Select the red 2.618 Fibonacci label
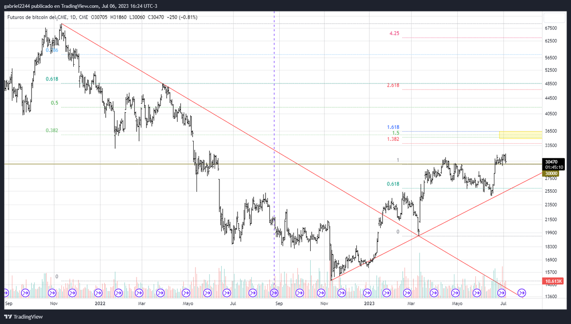This screenshot has width=571, height=324. point(393,86)
